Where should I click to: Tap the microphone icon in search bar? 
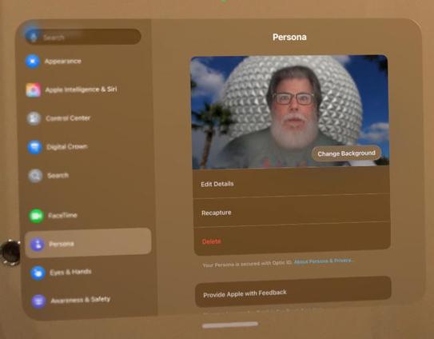pos(34,37)
